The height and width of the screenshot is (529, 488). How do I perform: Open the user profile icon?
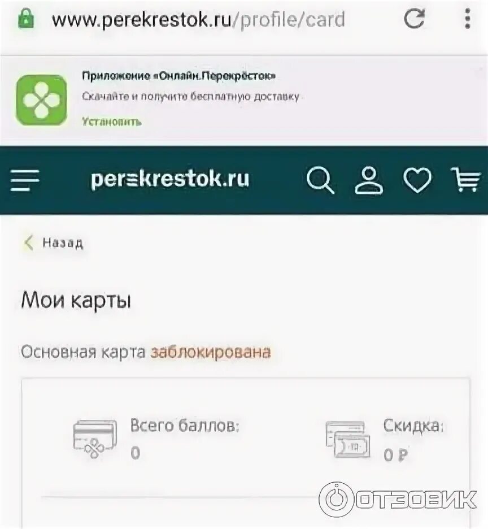[x=369, y=180]
